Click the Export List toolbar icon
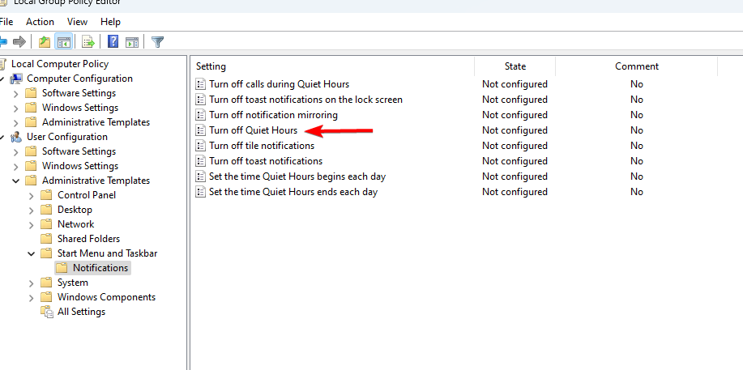 coord(88,42)
